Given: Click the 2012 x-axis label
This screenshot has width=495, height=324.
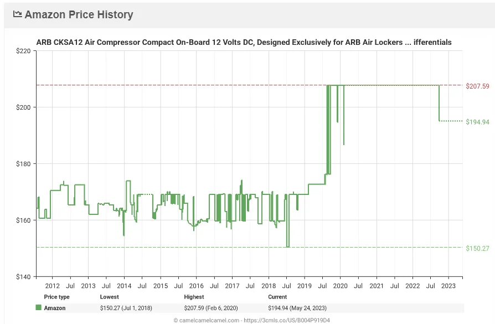Looking at the screenshot, I should tap(53, 286).
